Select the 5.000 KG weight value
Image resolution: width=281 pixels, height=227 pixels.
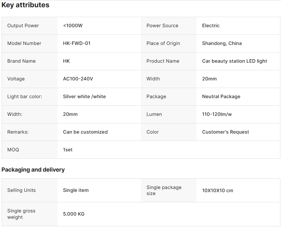click(x=74, y=214)
